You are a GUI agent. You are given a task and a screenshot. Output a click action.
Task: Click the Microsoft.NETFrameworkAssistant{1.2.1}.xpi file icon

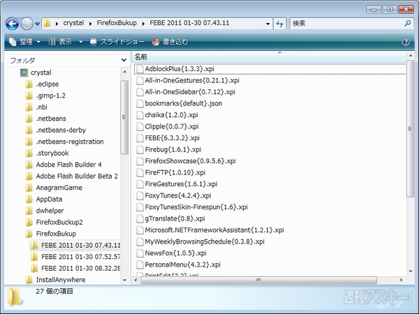(x=140, y=230)
